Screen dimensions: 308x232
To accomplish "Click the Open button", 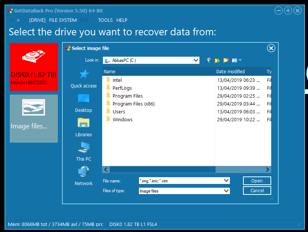I will [x=257, y=181].
